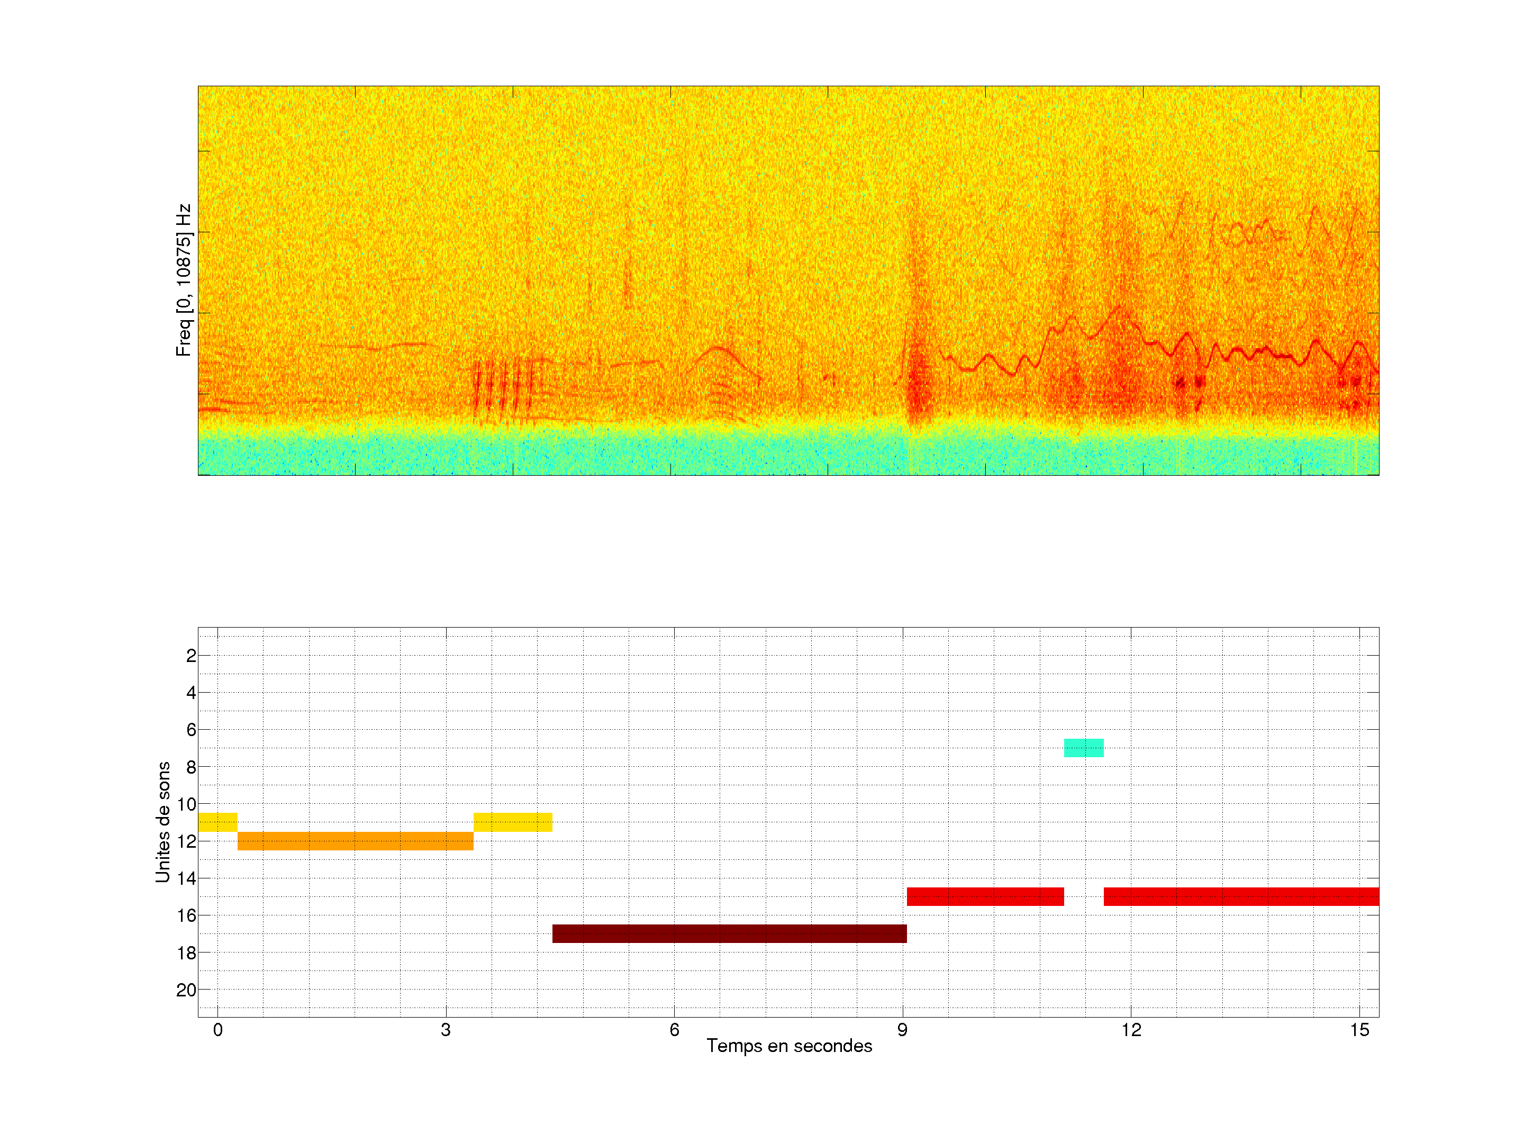Click the x-axis tick label 9
The width and height of the screenshot is (1524, 1143).
point(902,1030)
